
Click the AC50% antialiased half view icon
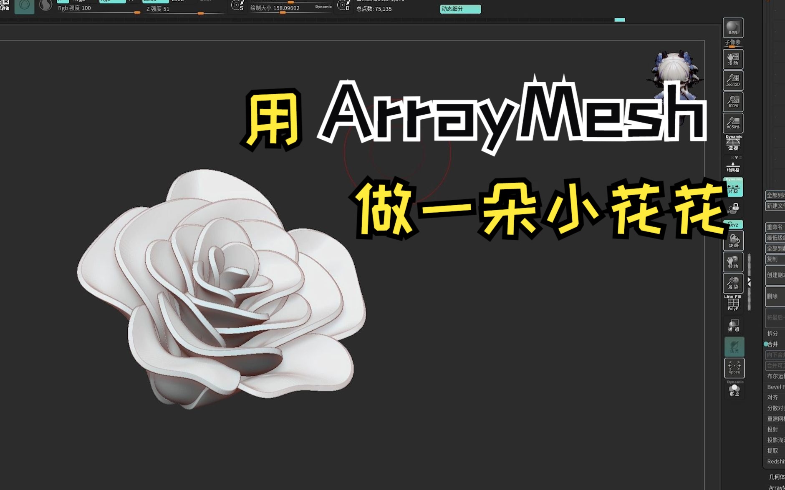tap(734, 123)
